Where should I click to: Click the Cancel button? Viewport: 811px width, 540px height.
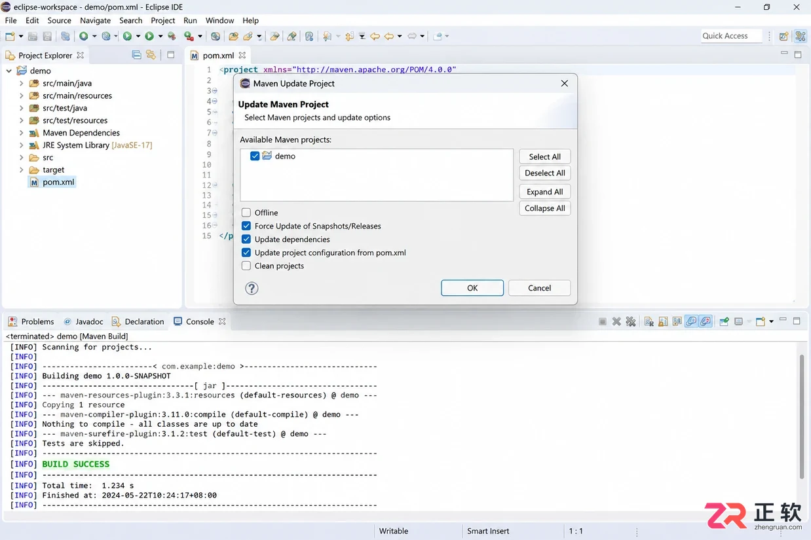coord(540,288)
